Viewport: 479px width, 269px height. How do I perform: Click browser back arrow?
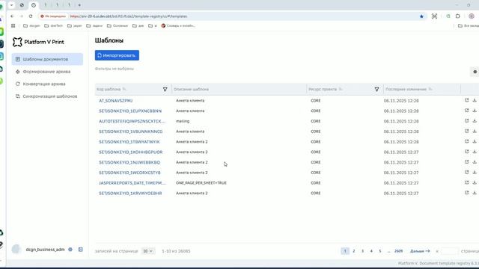pyautogui.click(x=12, y=16)
